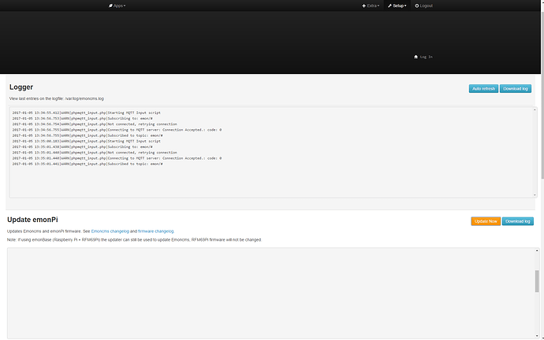
Task: Select log line timestamped 13:34:56.754
Action: [x=95, y=124]
